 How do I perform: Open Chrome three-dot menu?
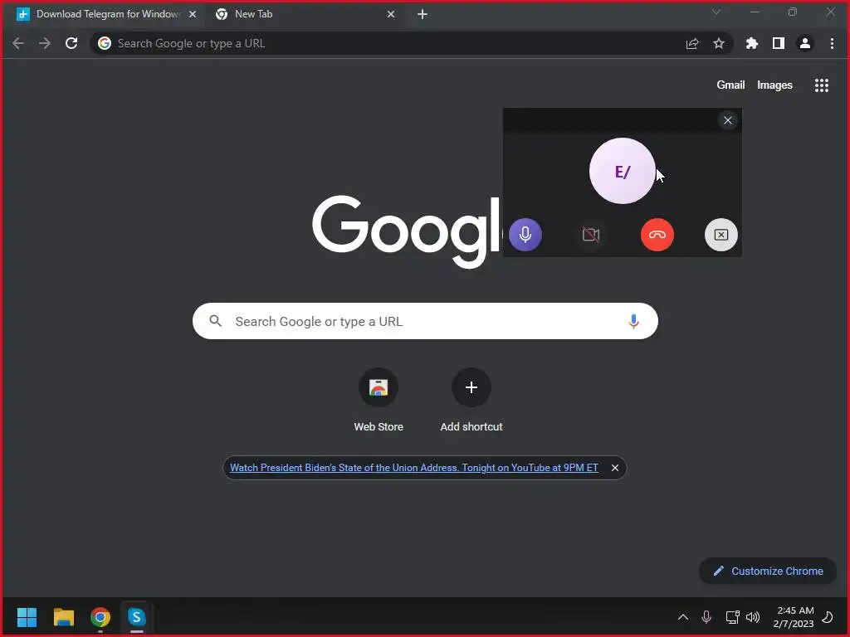[832, 43]
